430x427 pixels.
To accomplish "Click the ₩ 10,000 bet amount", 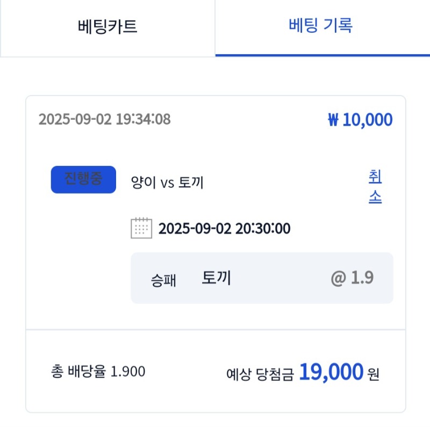I will tap(360, 119).
